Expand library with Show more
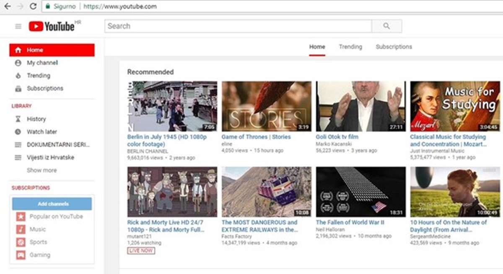 pos(41,170)
